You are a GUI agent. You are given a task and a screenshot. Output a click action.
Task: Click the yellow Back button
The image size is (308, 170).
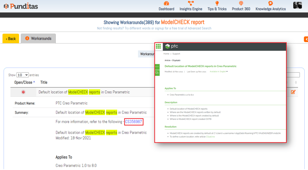click(11, 38)
